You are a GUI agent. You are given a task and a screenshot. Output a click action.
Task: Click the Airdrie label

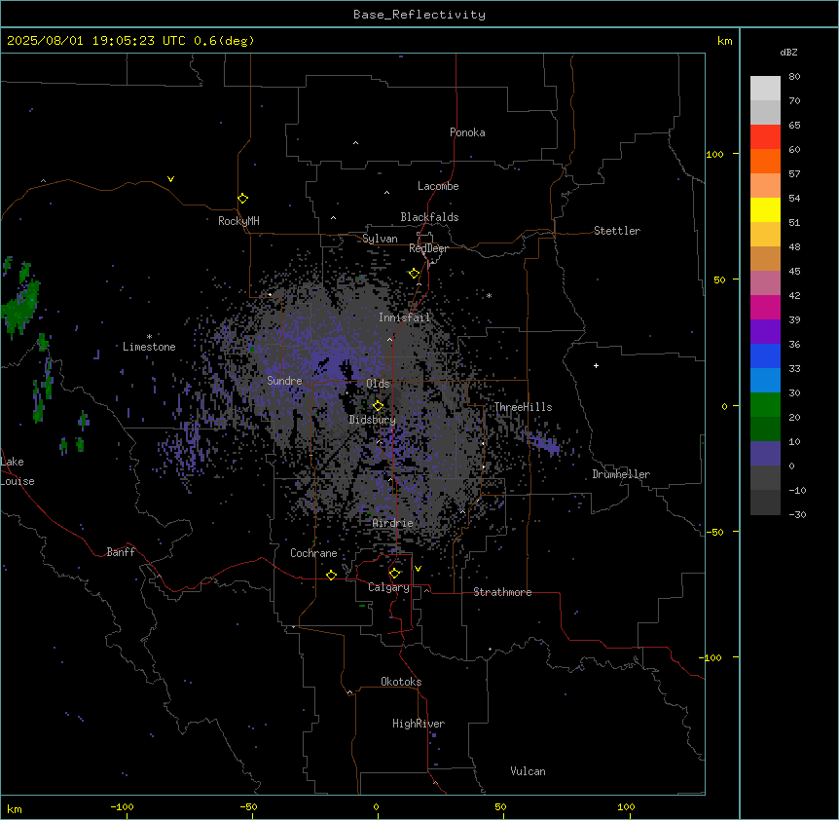point(393,523)
